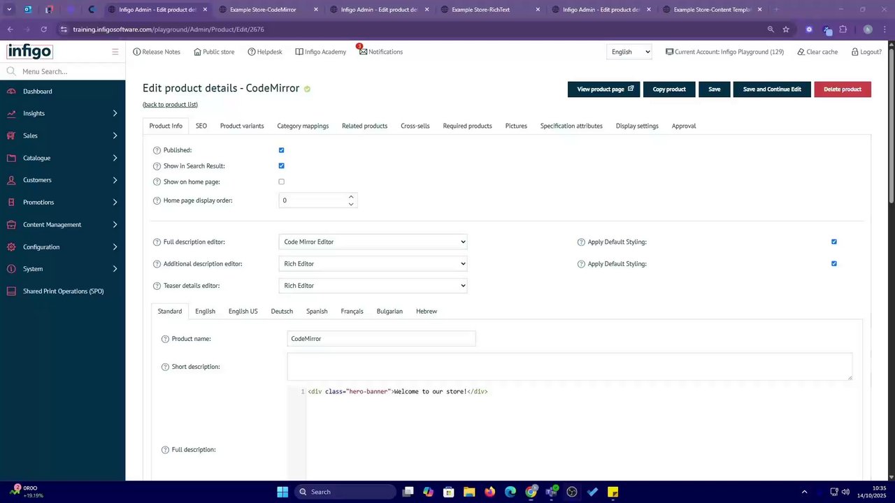Open help tooltip for Published
Image resolution: width=895 pixels, height=503 pixels.
(x=157, y=150)
